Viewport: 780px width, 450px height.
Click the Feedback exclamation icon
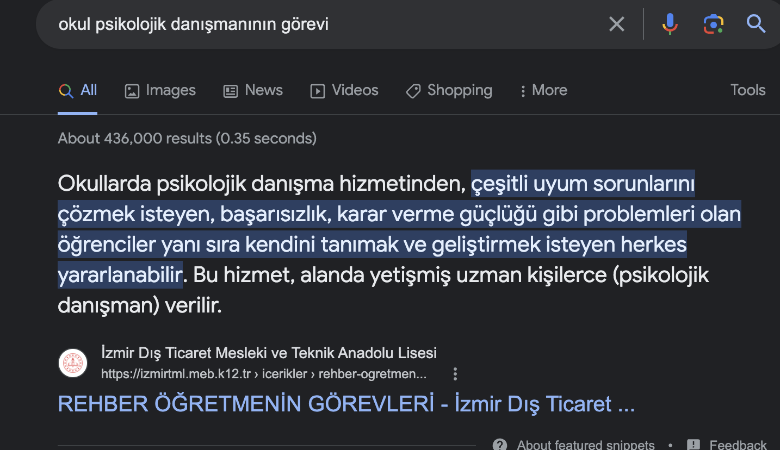pos(694,445)
